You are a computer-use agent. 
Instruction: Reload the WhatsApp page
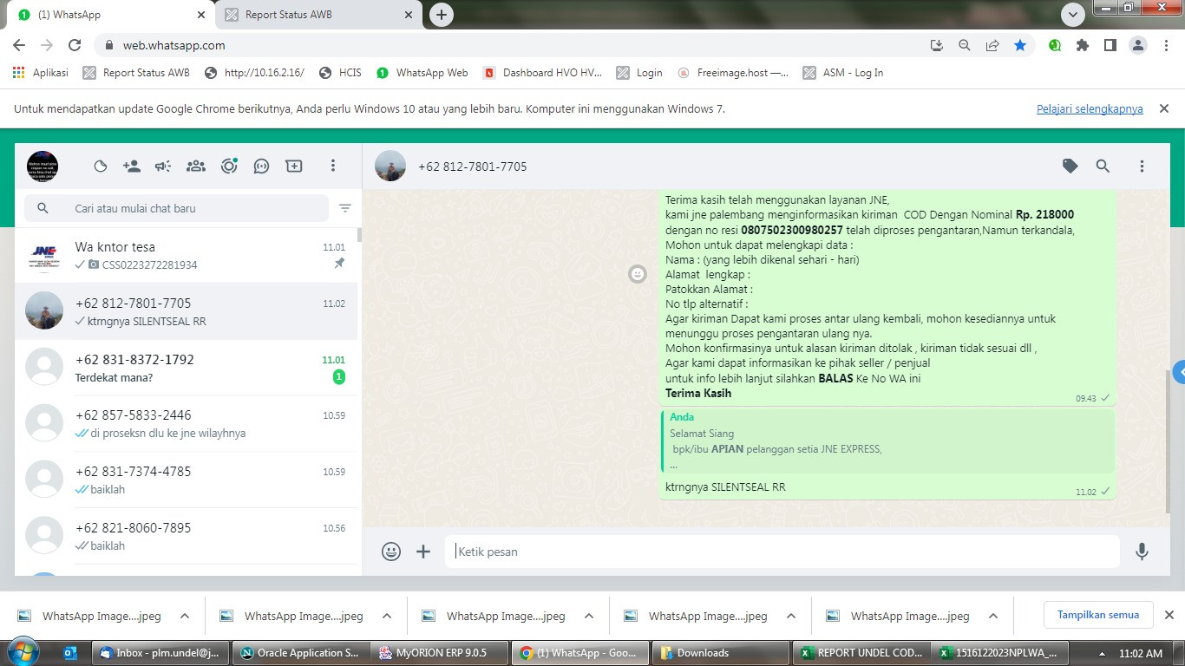tap(75, 45)
